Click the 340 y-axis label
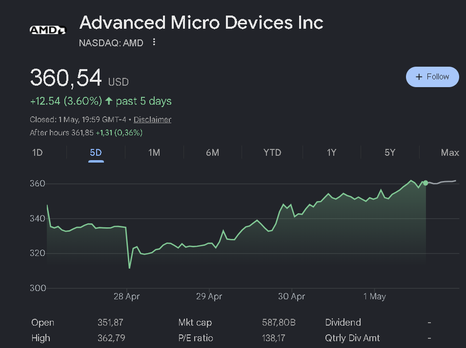Image resolution: width=466 pixels, height=348 pixels. tap(38, 219)
